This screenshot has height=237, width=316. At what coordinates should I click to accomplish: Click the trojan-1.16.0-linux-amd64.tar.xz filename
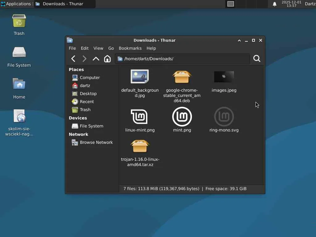(x=140, y=162)
